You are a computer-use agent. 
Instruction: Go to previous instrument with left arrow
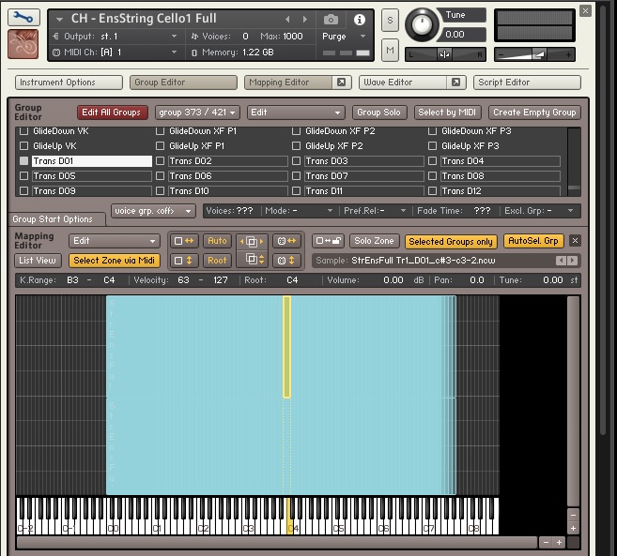point(287,19)
